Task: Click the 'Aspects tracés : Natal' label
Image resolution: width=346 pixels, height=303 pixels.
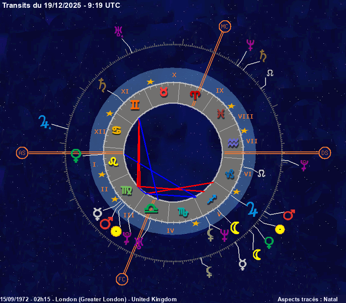Action: pyautogui.click(x=307, y=299)
